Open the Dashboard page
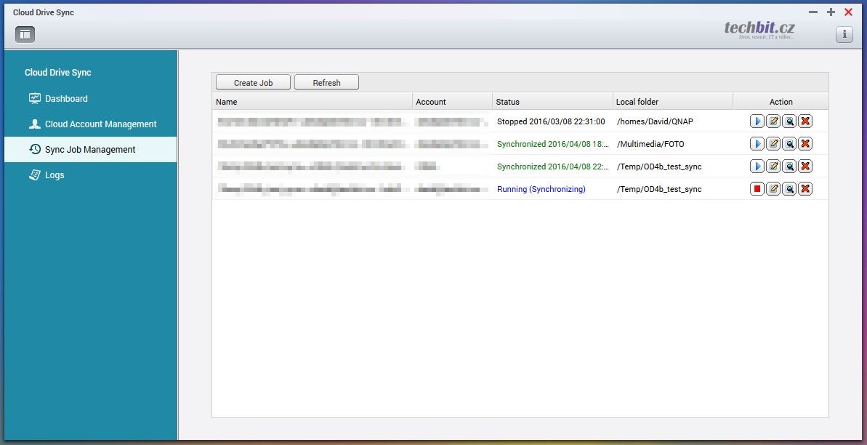Screen dimensions: 867x445 [66, 99]
